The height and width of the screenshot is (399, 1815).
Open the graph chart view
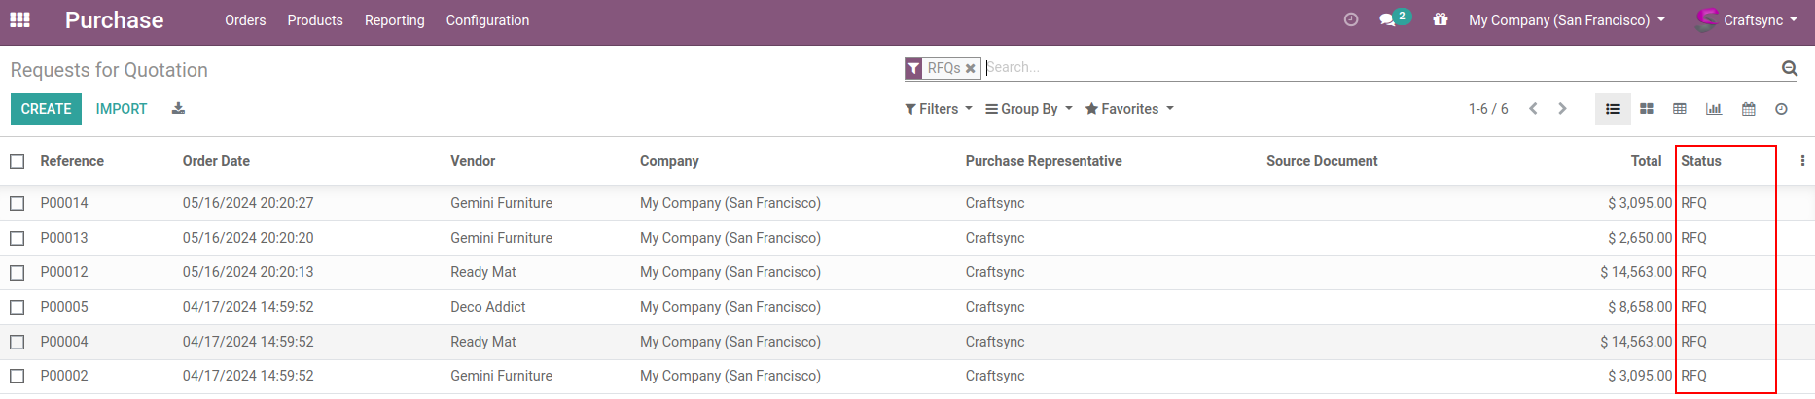coord(1714,109)
